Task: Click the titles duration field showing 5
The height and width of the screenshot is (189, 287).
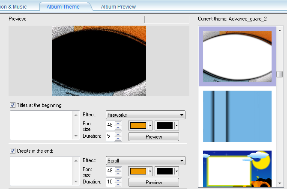Action: tap(111, 136)
